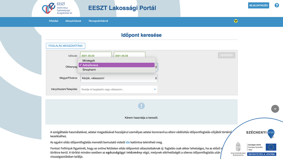Go to the Aktualitások menu item
Viewport: 283px width, 159px height.
tap(73, 21)
